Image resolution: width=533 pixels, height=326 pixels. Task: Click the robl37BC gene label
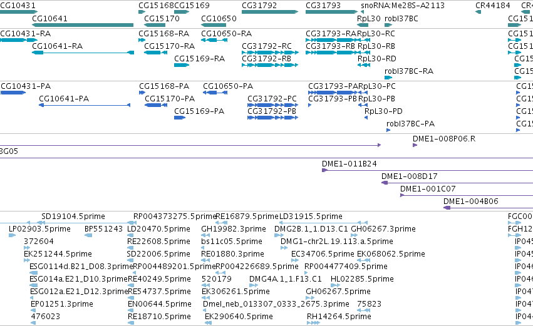click(x=401, y=18)
